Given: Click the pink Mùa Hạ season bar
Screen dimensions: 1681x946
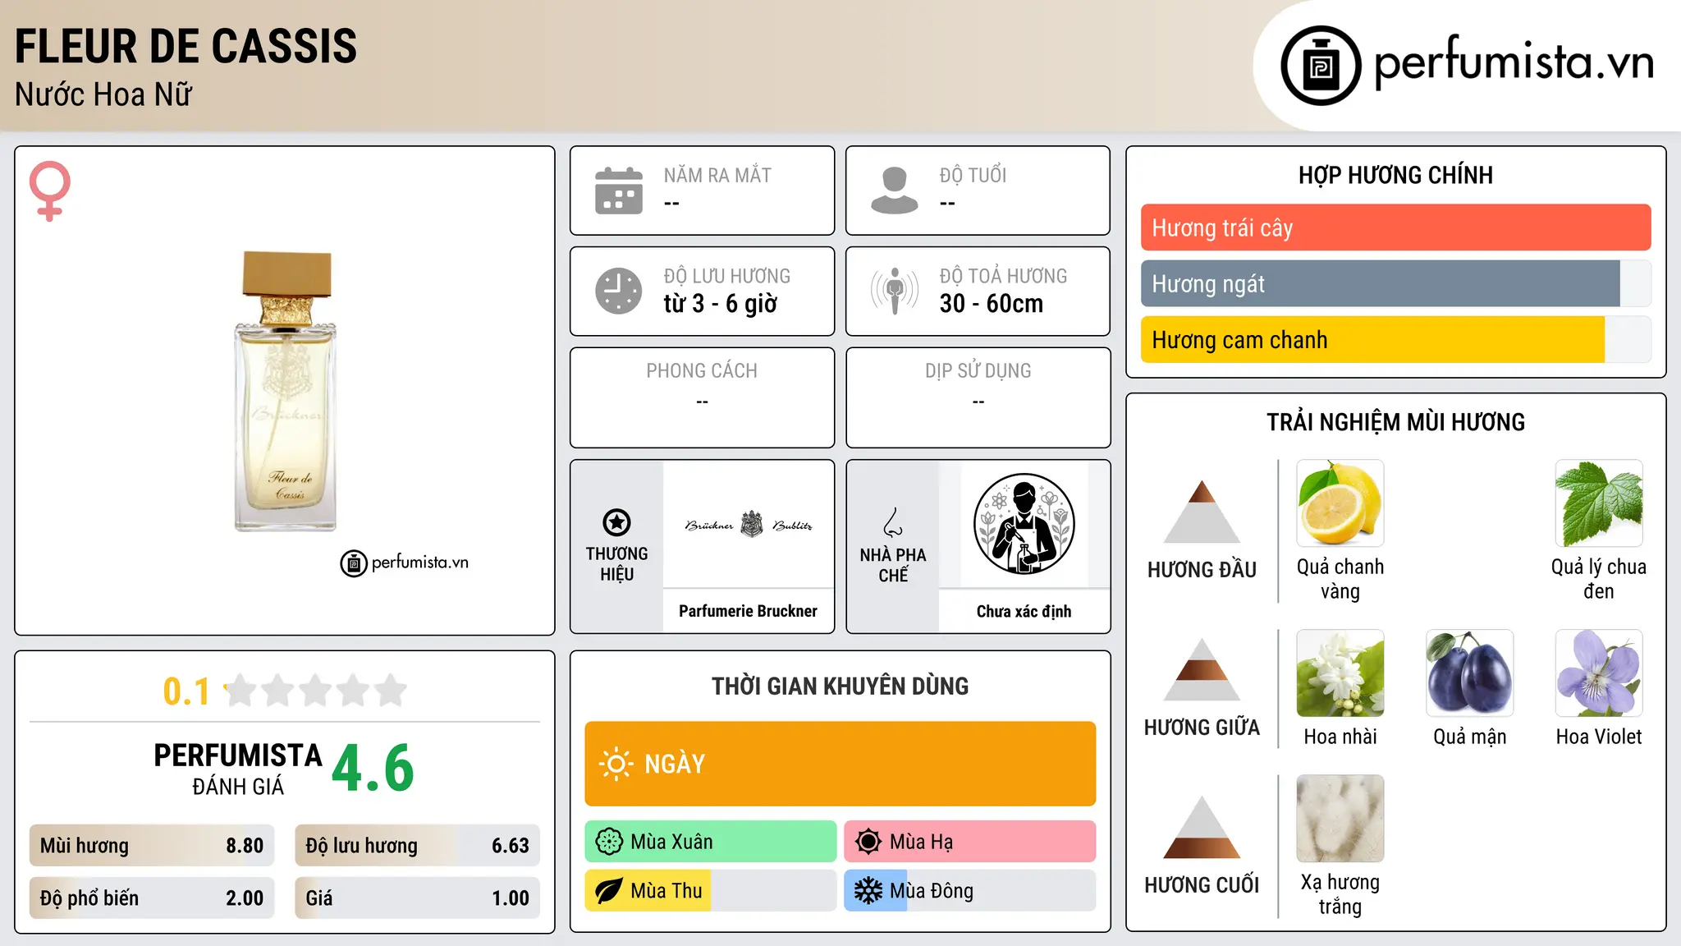Looking at the screenshot, I should (970, 842).
